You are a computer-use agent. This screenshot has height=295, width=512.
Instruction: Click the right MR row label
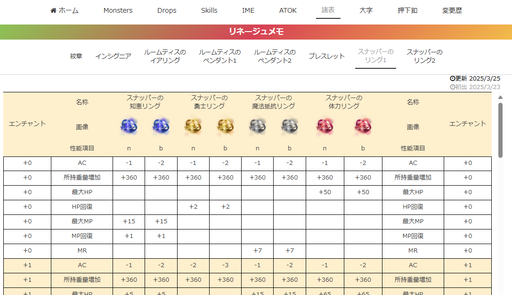pos(413,251)
